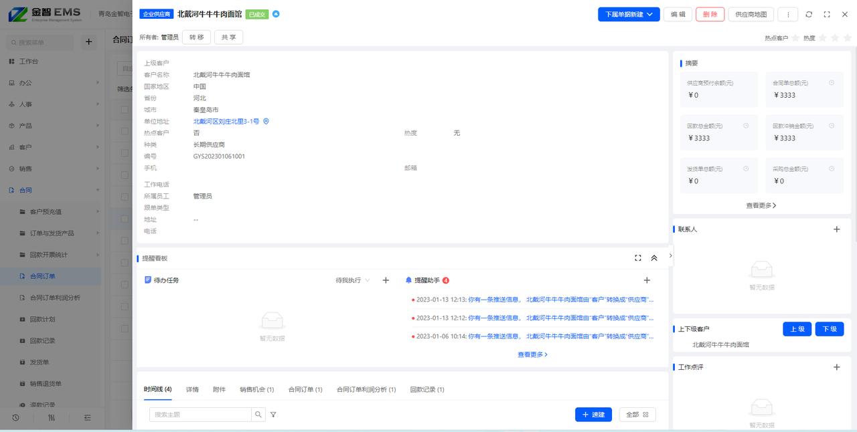Screen dimensions: 857x432
Task: Switch to the 回款记录 (1) tab
Action: pos(427,389)
